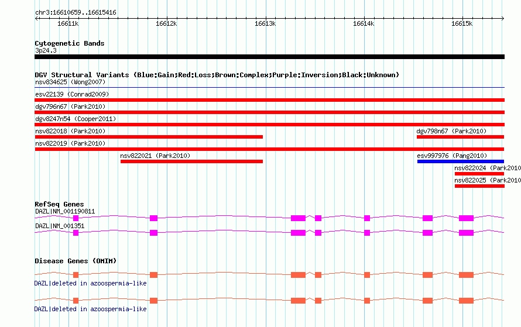Image resolution: width=521 pixels, height=327 pixels.
Task: Click the red esv22139 loss bar
Action: [x=269, y=100]
